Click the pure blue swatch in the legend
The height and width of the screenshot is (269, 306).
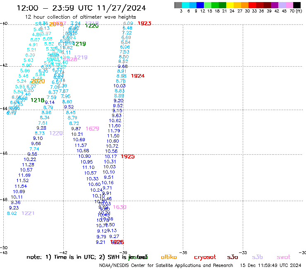200,5
